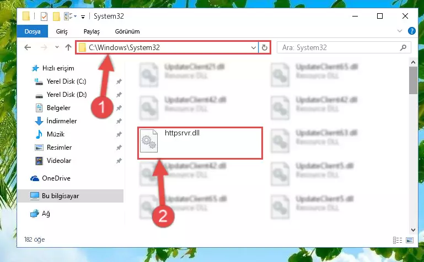The height and width of the screenshot is (262, 424).
Task: Open the Explorer help icon
Action: point(411,31)
